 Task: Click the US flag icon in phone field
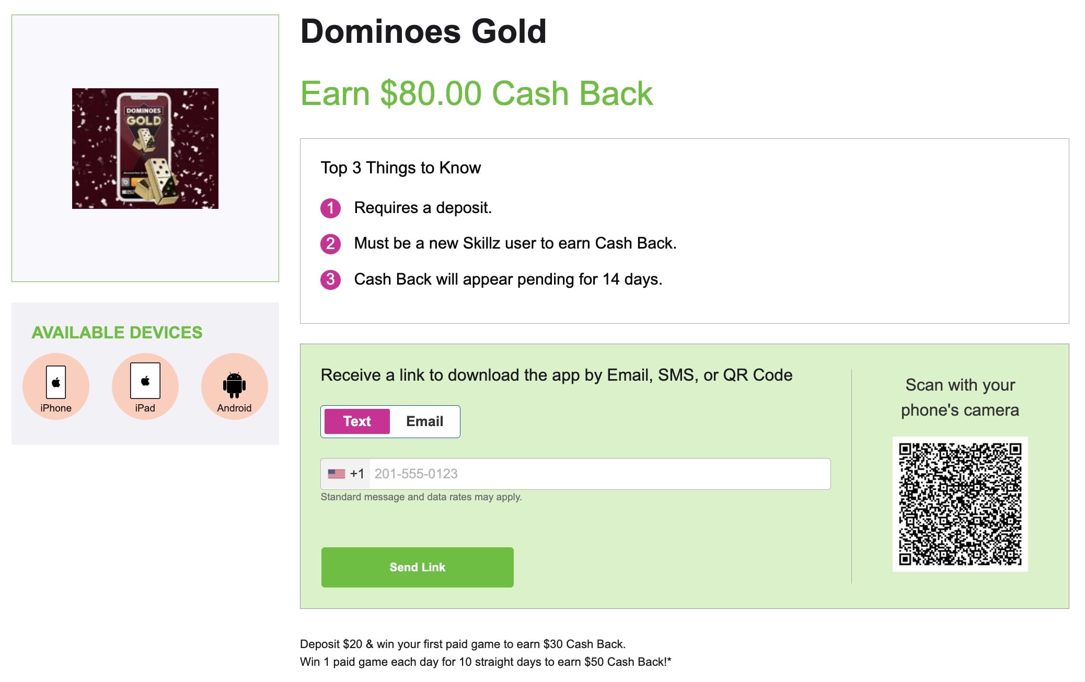(x=337, y=473)
